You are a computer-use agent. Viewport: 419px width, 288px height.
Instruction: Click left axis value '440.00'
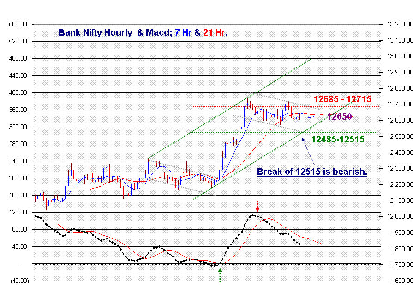pyautogui.click(x=18, y=75)
